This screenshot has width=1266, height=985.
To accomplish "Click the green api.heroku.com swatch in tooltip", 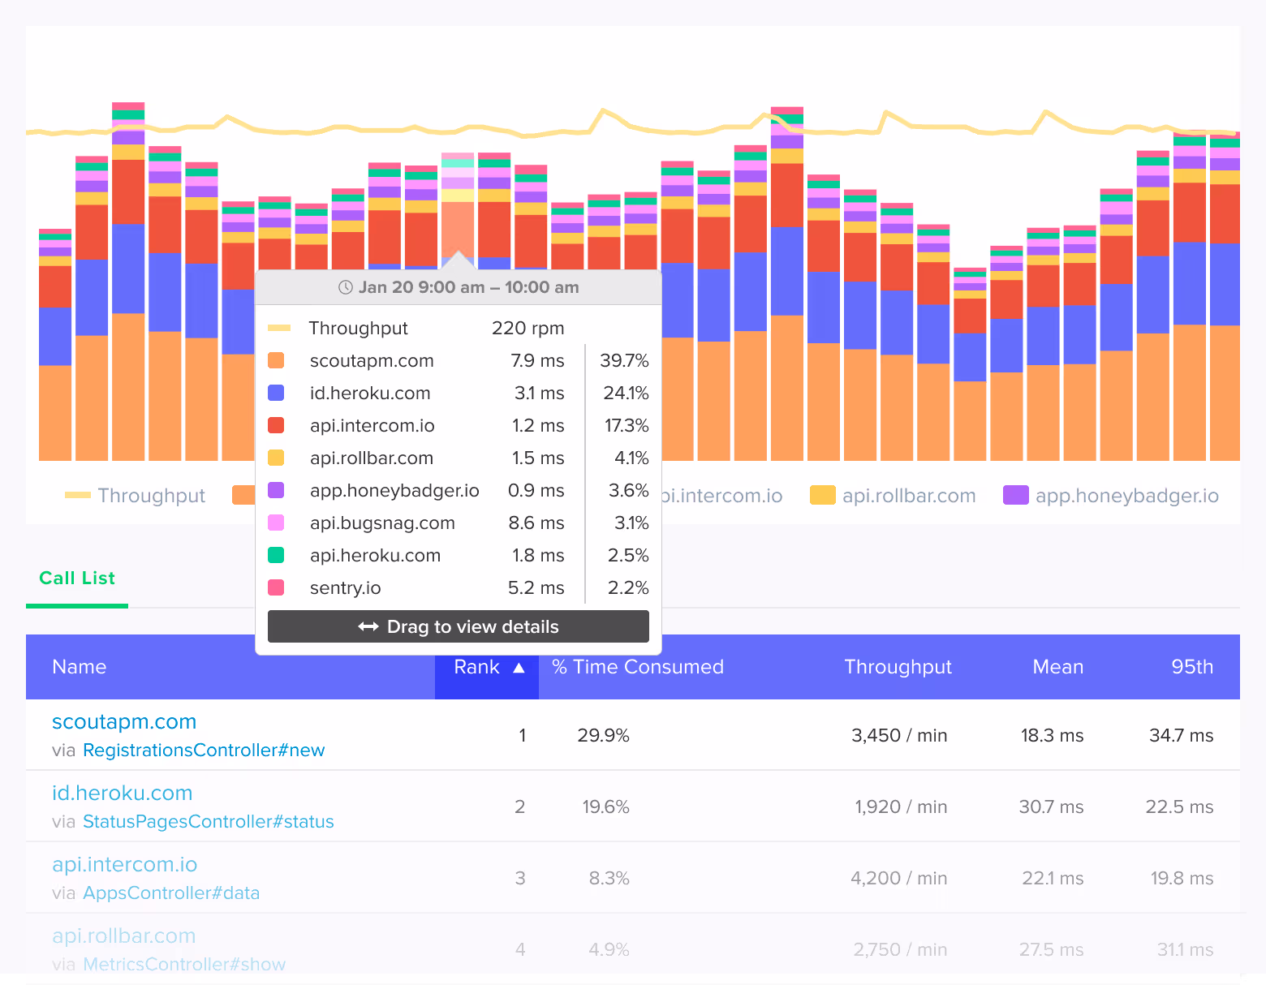I will pos(277,555).
